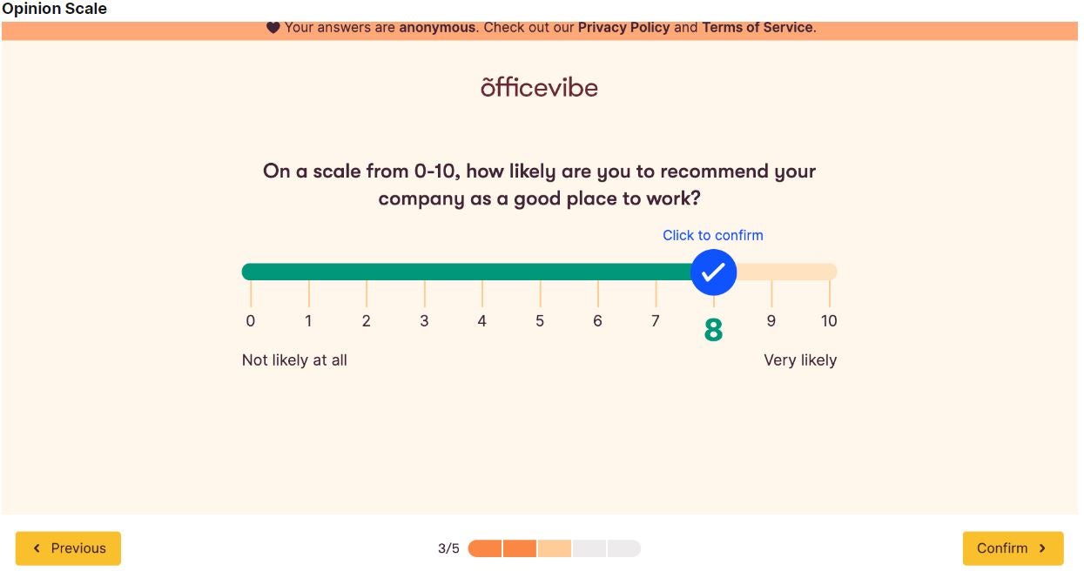
Task: Click the "Click to confirm" tooltip text
Action: click(x=713, y=235)
